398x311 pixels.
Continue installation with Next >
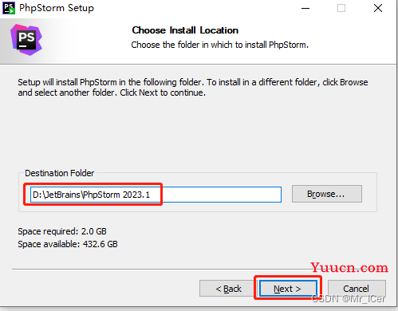click(288, 289)
